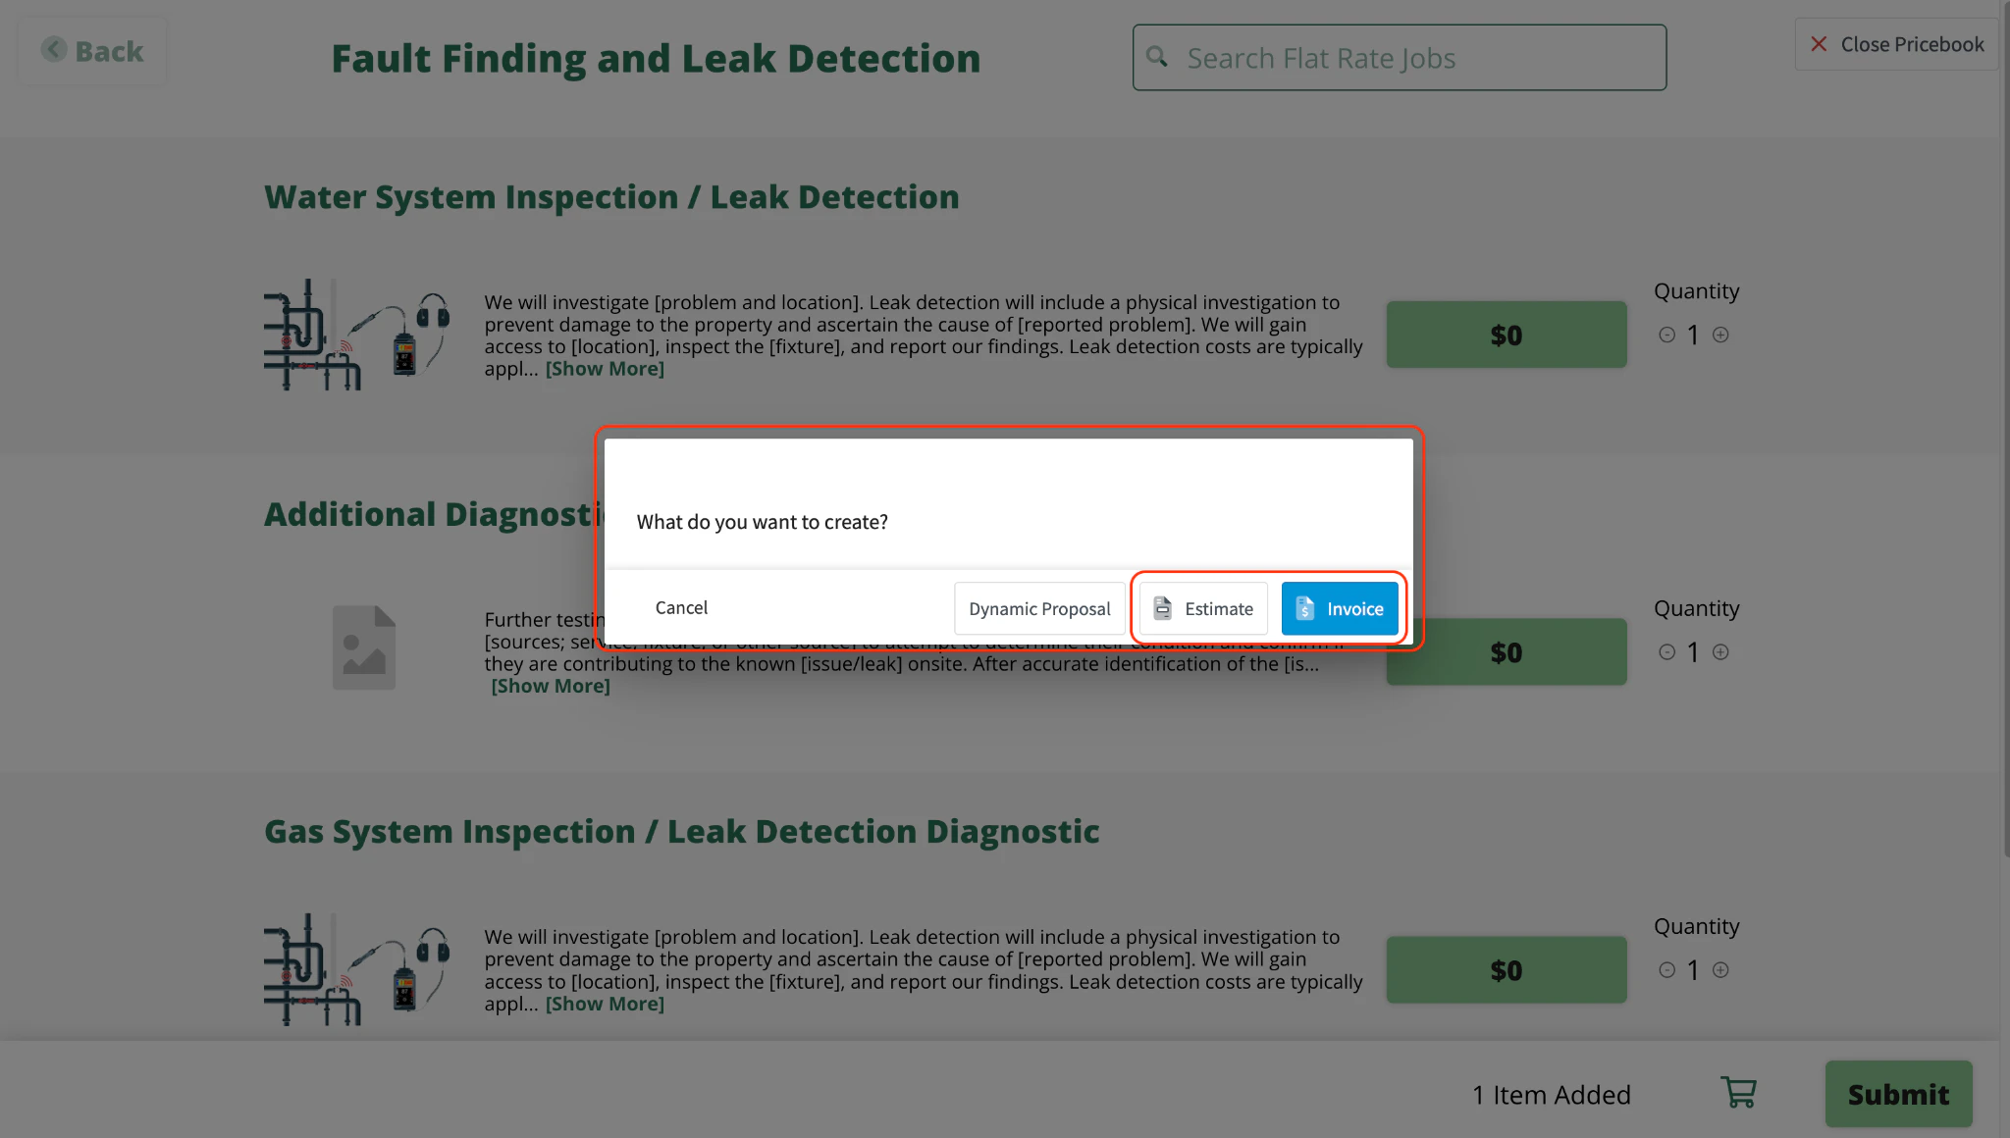The width and height of the screenshot is (2010, 1138).
Task: Click the red X icon beside Close Pricebook
Action: click(x=1819, y=44)
